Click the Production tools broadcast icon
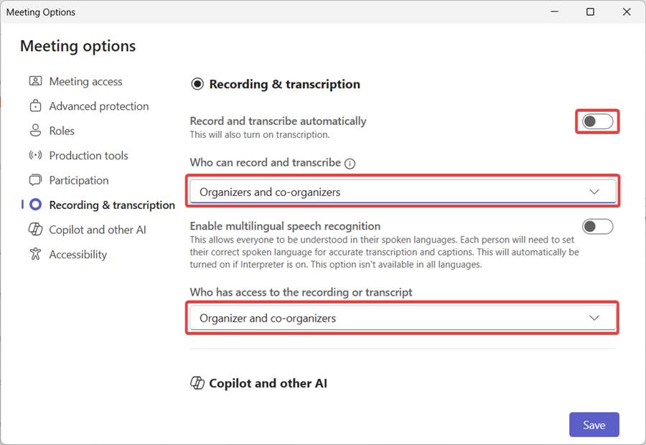Viewport: 646px width, 445px height. click(35, 156)
